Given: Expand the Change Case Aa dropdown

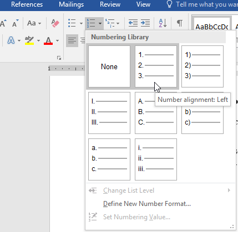Looking at the screenshot, I should 34,23.
